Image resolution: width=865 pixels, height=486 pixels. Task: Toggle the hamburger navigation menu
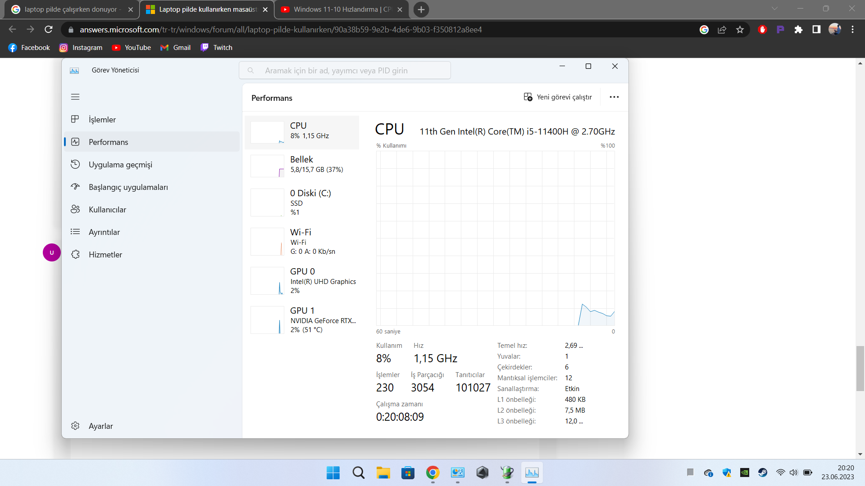click(75, 97)
